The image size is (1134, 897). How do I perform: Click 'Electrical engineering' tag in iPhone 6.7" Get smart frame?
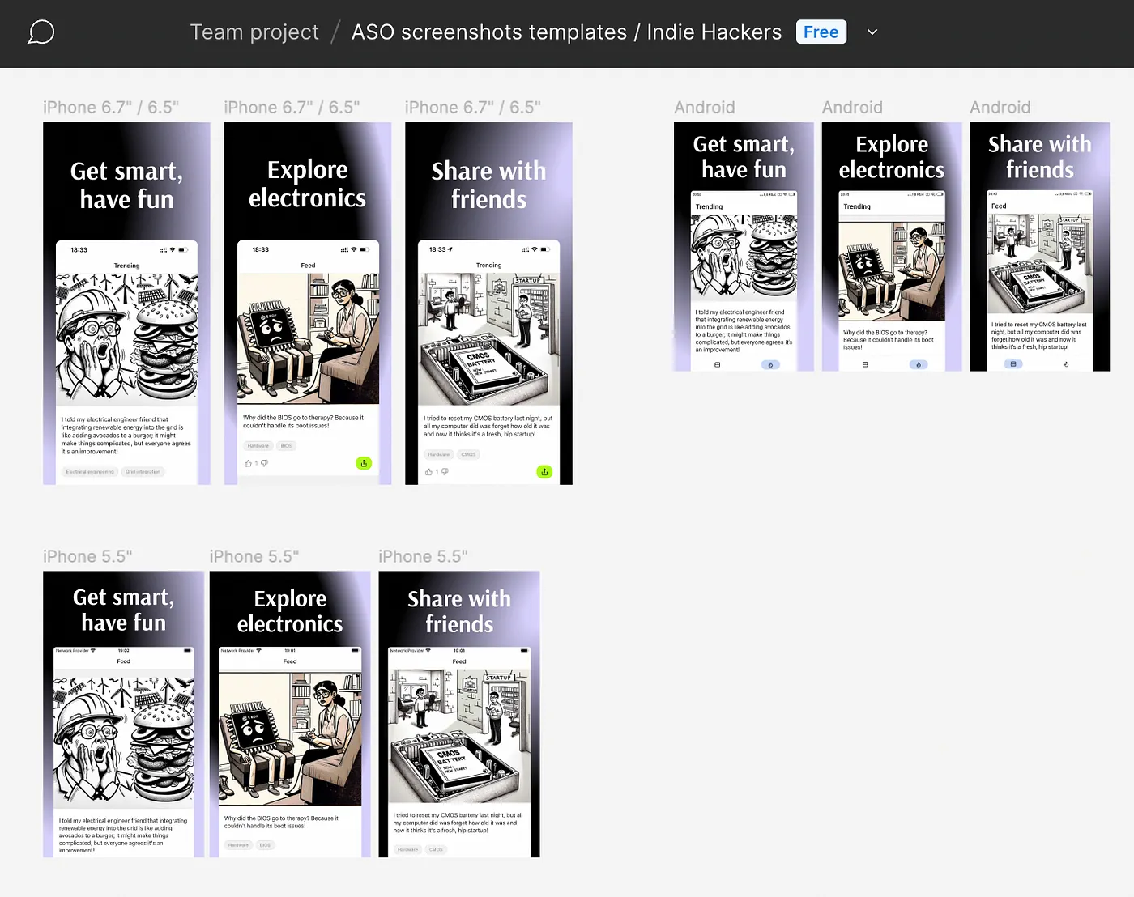pos(90,472)
